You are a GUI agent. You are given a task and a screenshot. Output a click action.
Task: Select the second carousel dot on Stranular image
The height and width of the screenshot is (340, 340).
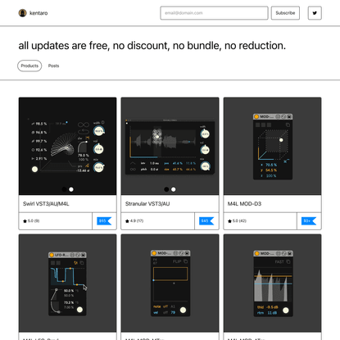coord(174,189)
